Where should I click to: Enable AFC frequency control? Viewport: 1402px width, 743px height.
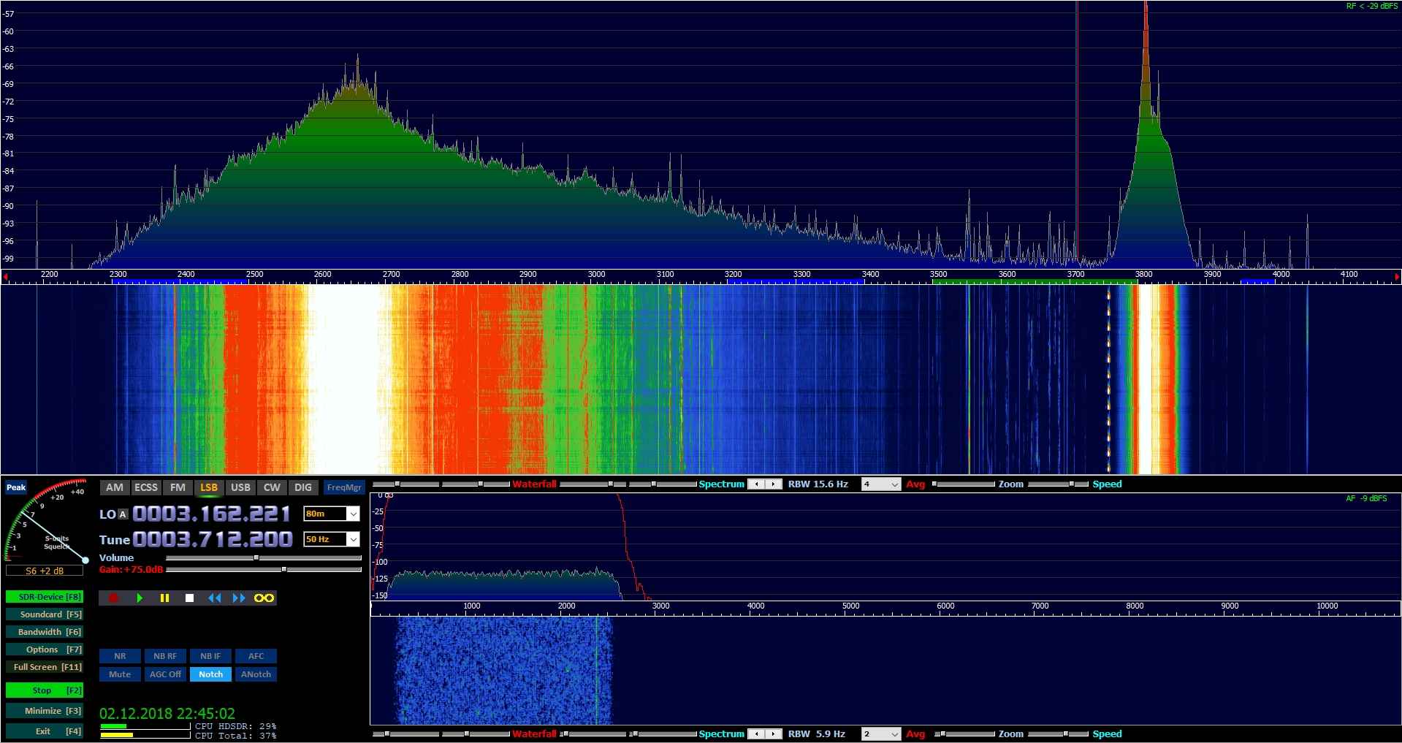(256, 656)
